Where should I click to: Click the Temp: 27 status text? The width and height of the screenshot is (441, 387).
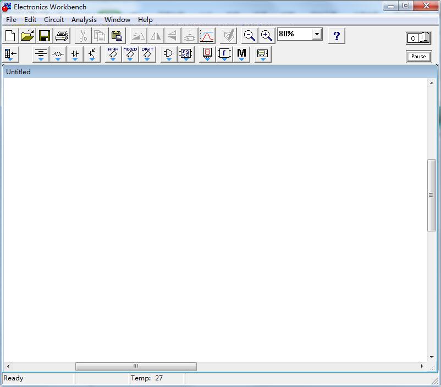point(147,378)
